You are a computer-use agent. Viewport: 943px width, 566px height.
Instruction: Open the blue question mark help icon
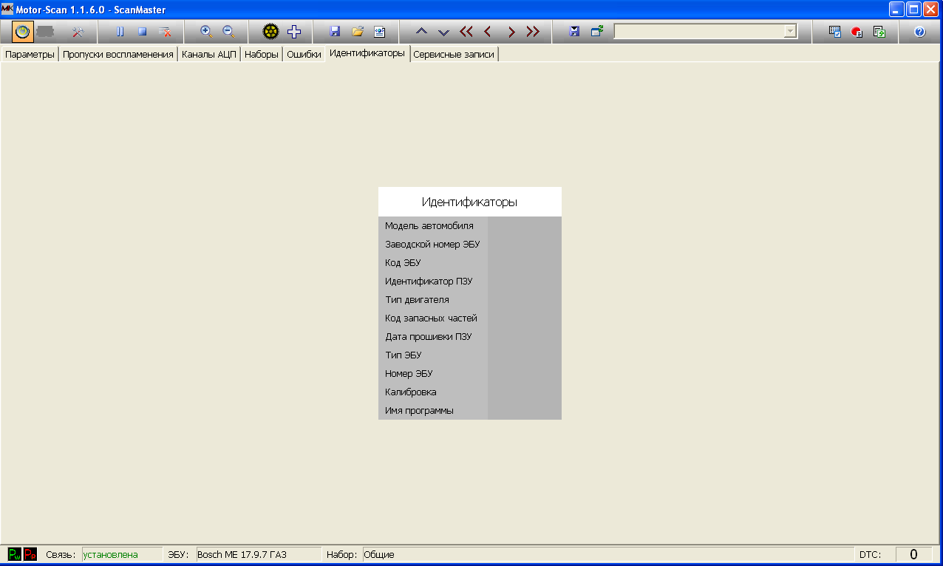pyautogui.click(x=919, y=32)
